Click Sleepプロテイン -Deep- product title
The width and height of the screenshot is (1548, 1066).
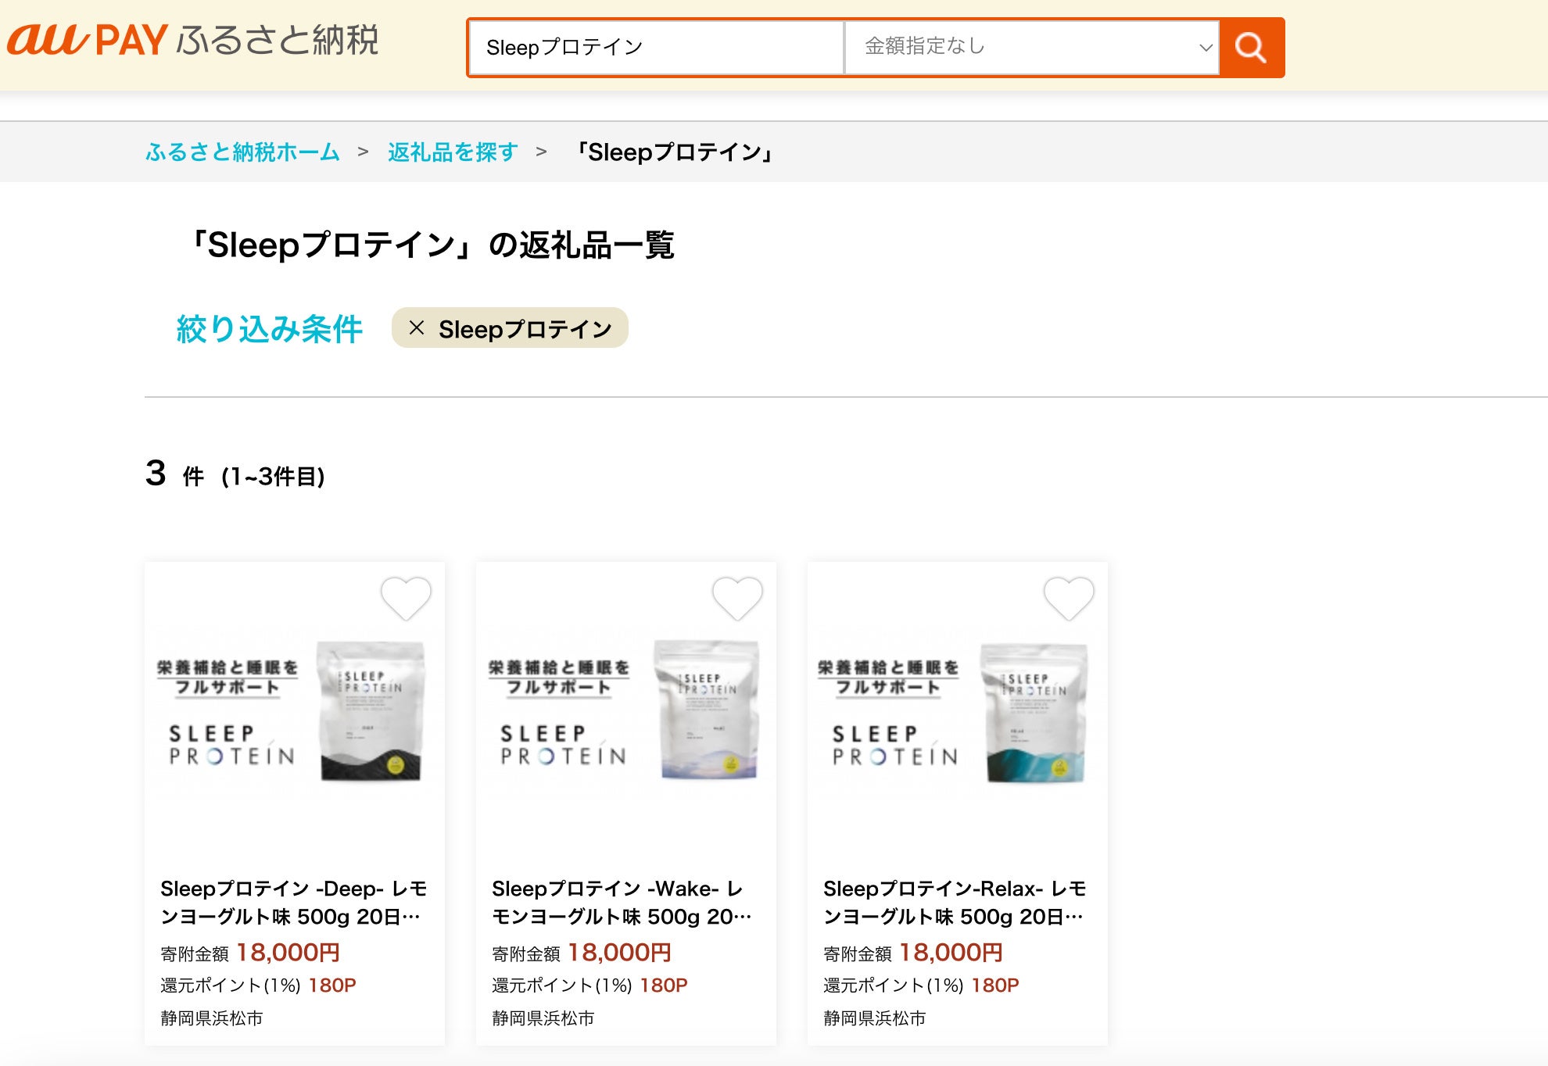coord(293,902)
